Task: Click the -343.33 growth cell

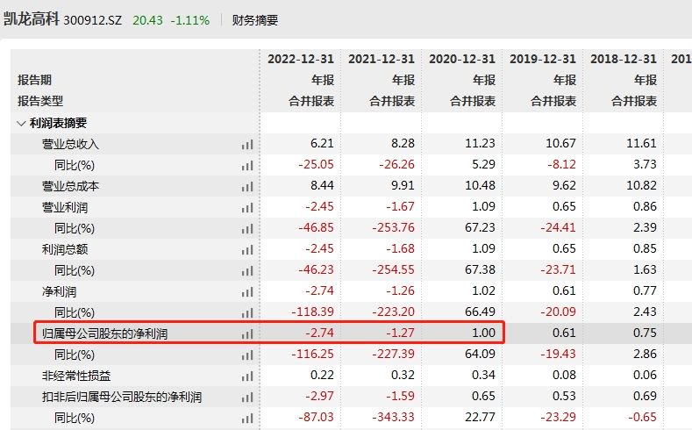Action: (x=393, y=417)
